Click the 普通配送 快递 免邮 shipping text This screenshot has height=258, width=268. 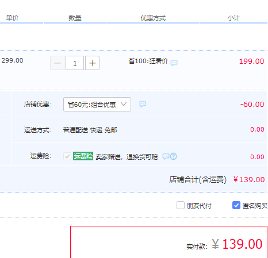click(x=90, y=130)
